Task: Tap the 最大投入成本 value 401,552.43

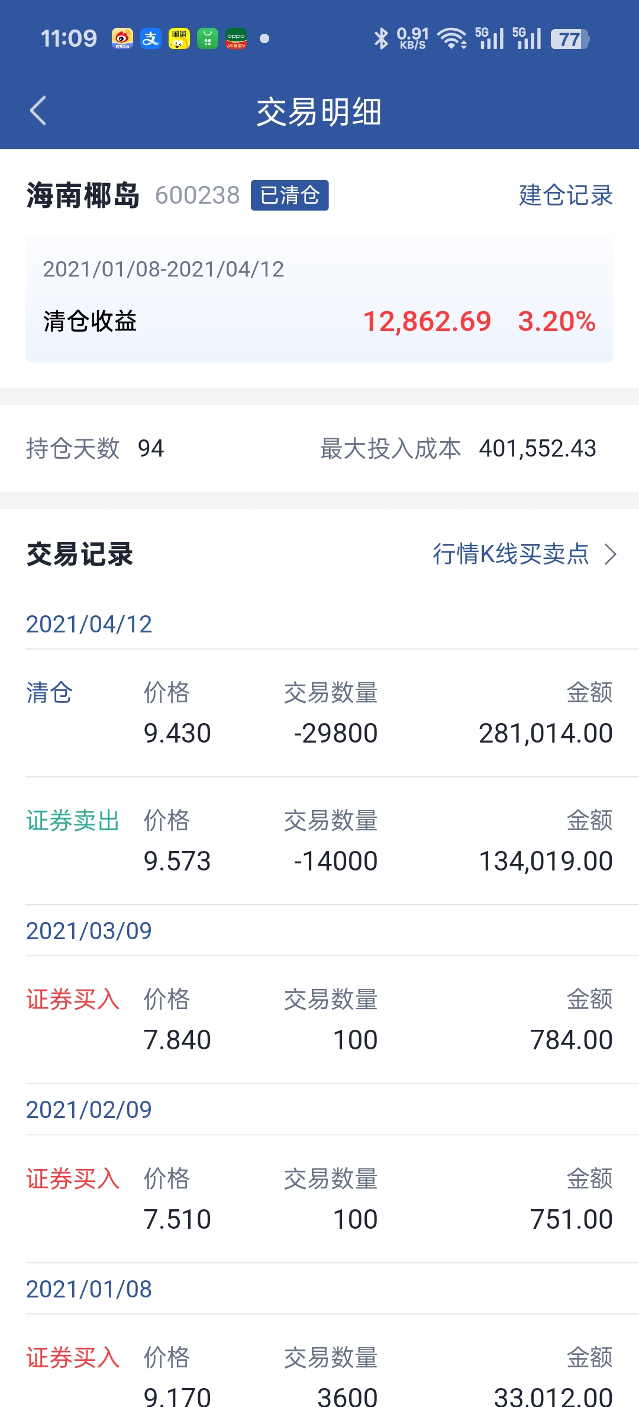Action: pos(537,448)
